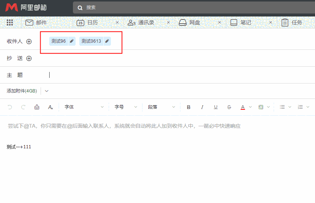Viewport: 315px width, 203px height.
Task: Toggle bold formatting
Action: click(188, 107)
